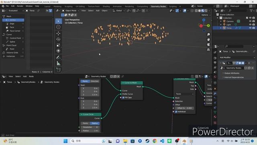
Task: Select the Measure tool in viewport toolbar
Action: (x=58, y=63)
